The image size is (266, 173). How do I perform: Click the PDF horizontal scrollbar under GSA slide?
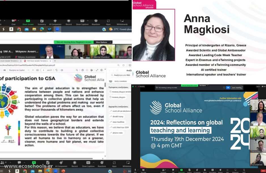46,159
